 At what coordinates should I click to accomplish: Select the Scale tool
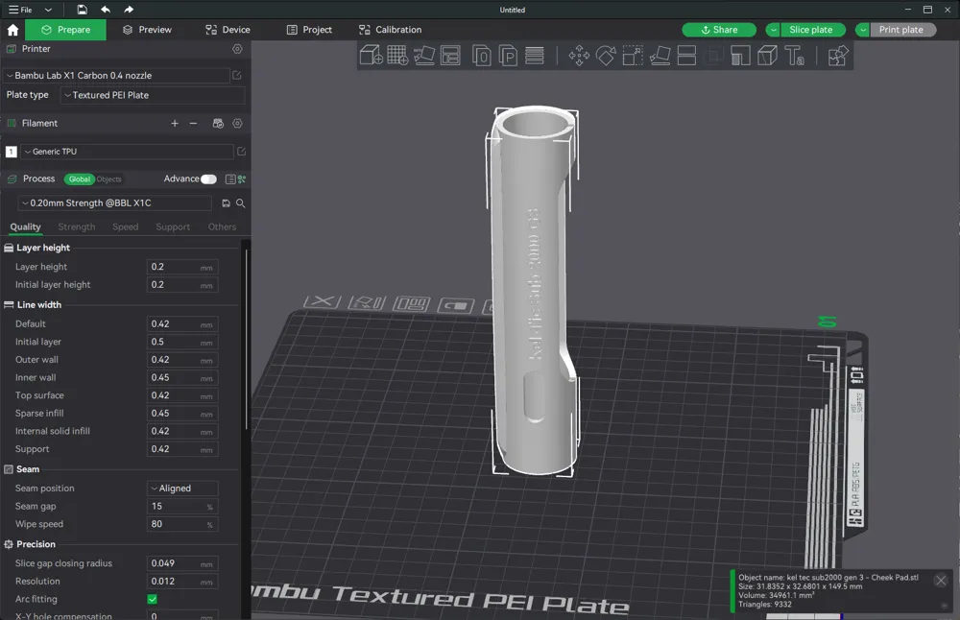[x=633, y=56]
